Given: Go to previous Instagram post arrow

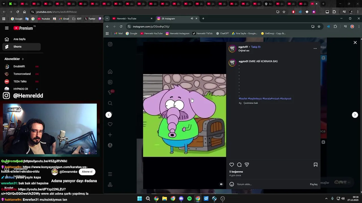Looking at the screenshot, I should 109,115.
